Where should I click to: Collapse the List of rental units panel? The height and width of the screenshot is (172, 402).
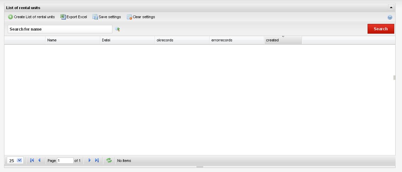(391, 8)
